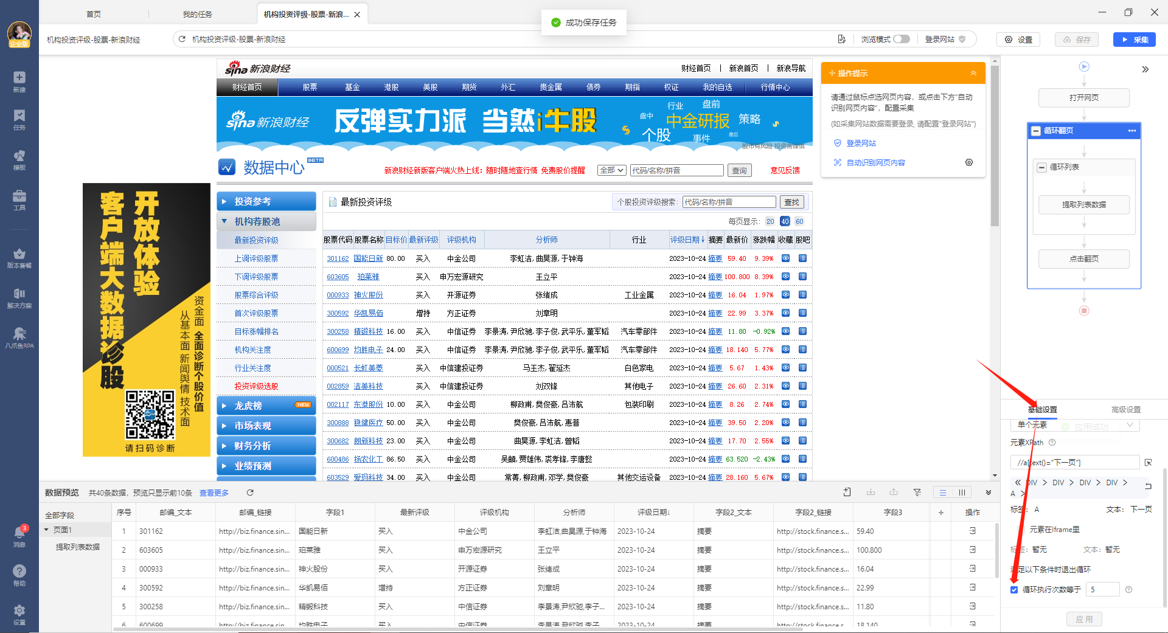Switch preview to horizontal list layout
This screenshot has width=1168, height=633.
coord(943,493)
